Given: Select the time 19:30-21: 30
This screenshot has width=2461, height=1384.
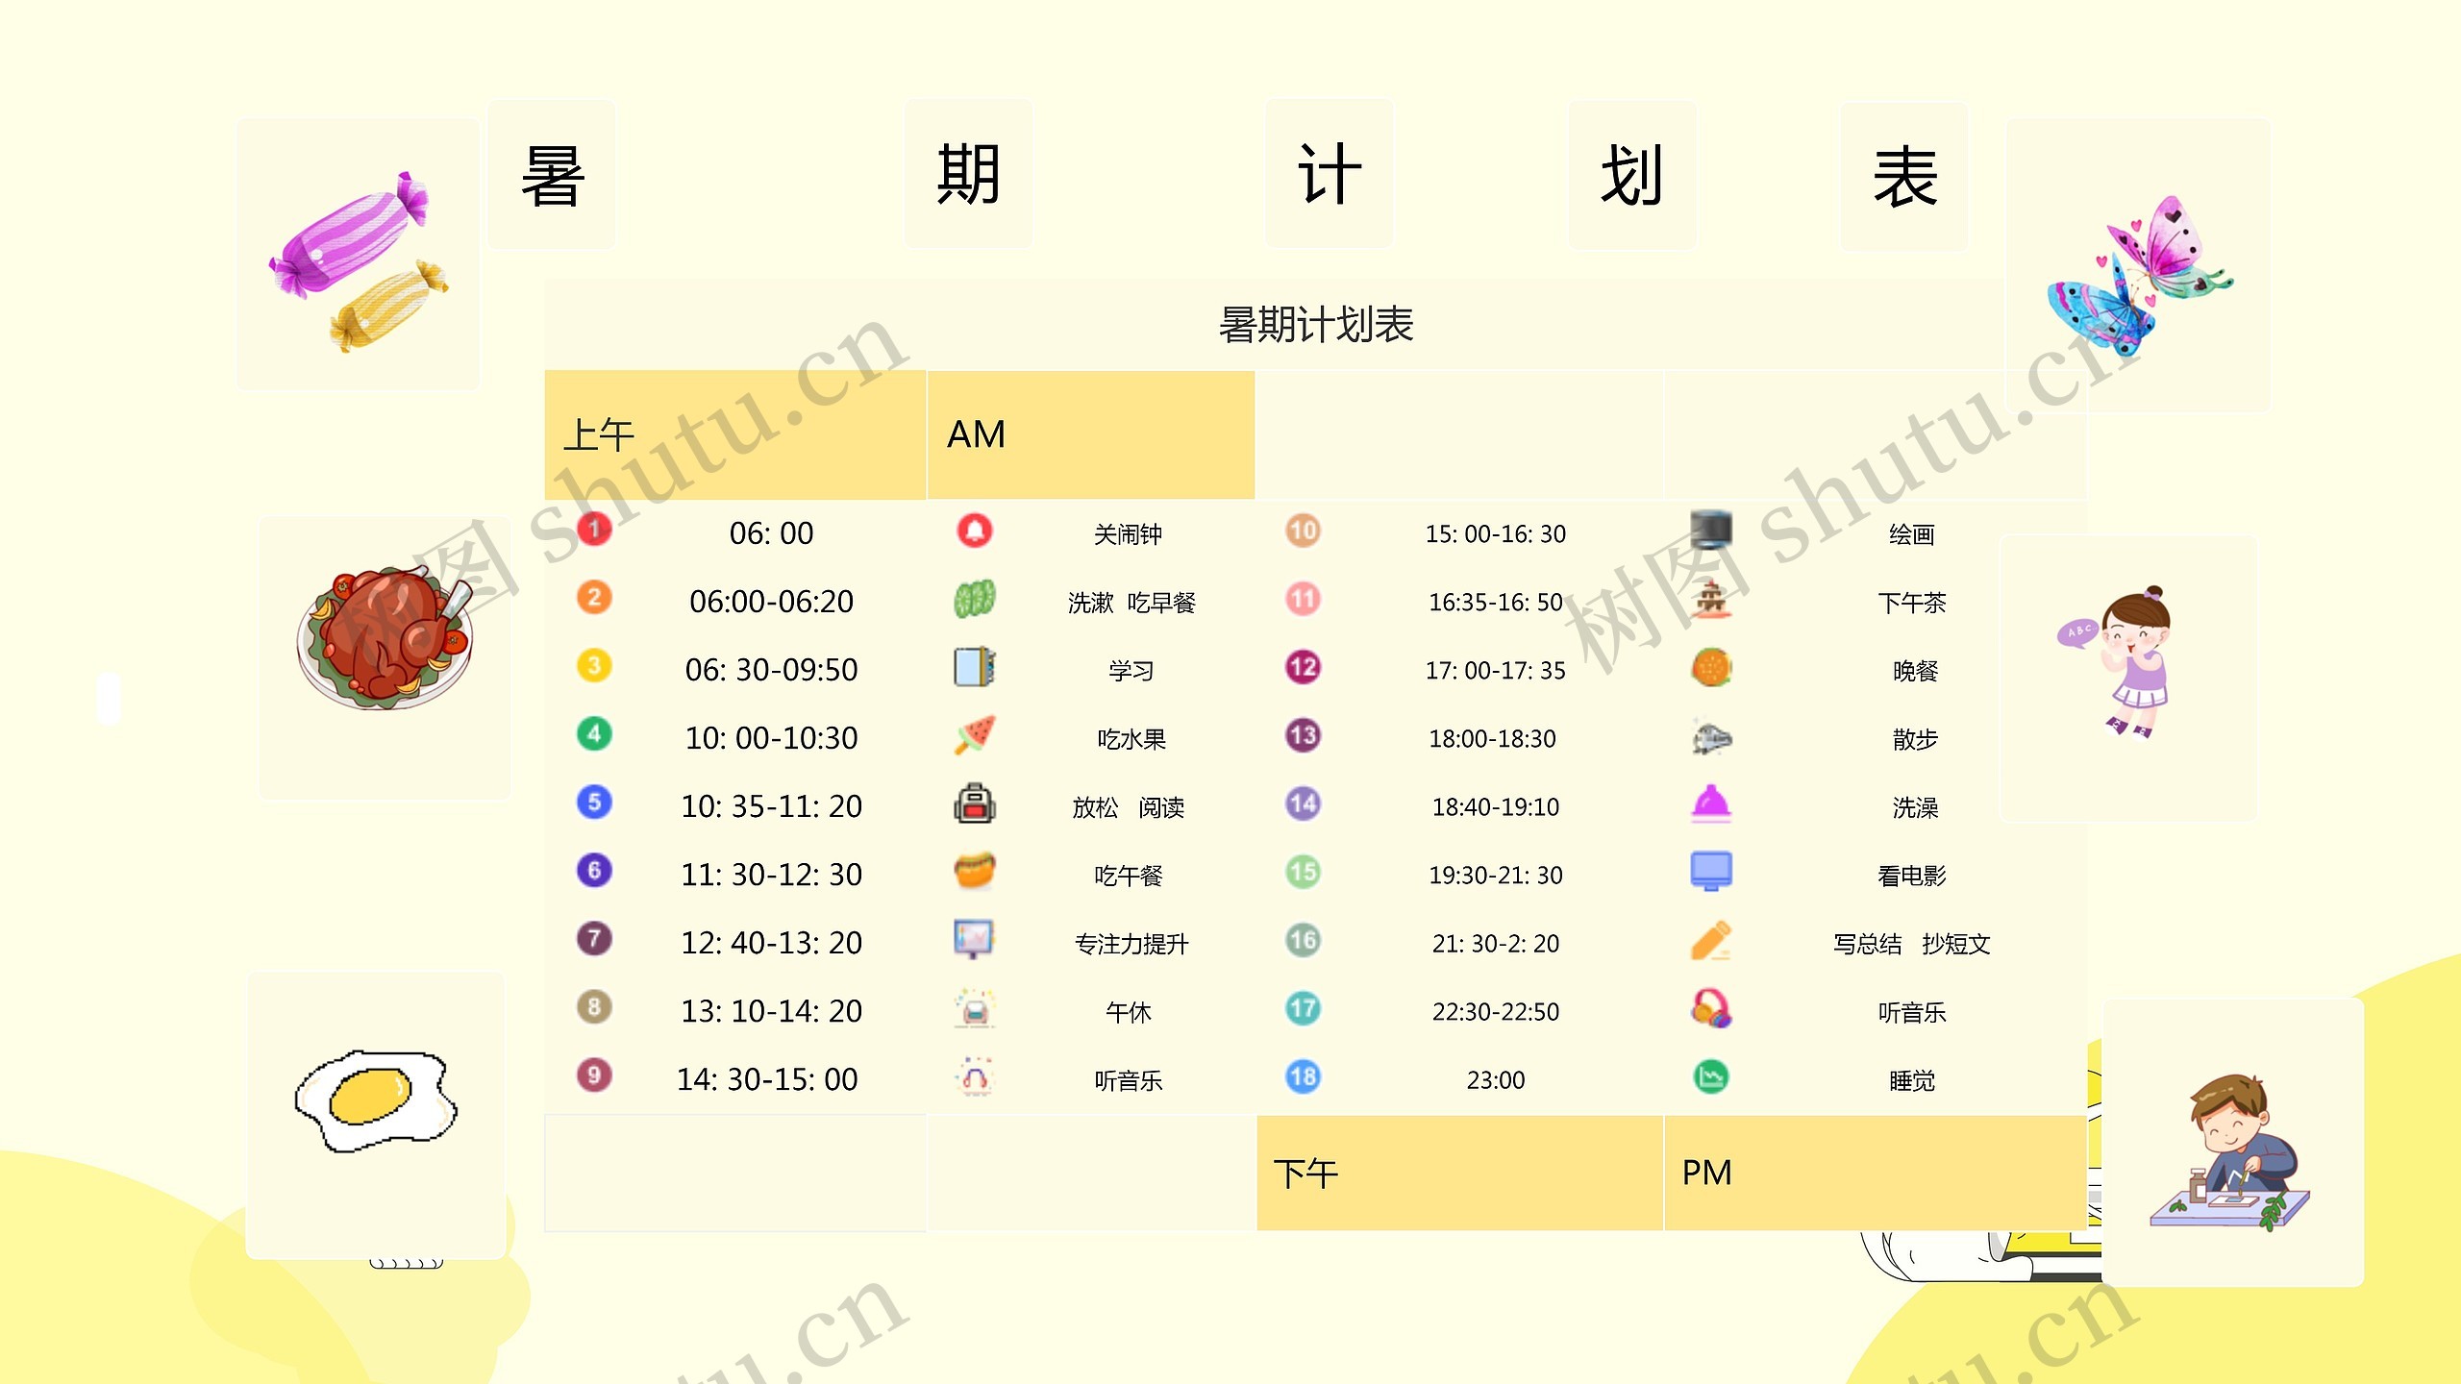Looking at the screenshot, I should pyautogui.click(x=1495, y=876).
